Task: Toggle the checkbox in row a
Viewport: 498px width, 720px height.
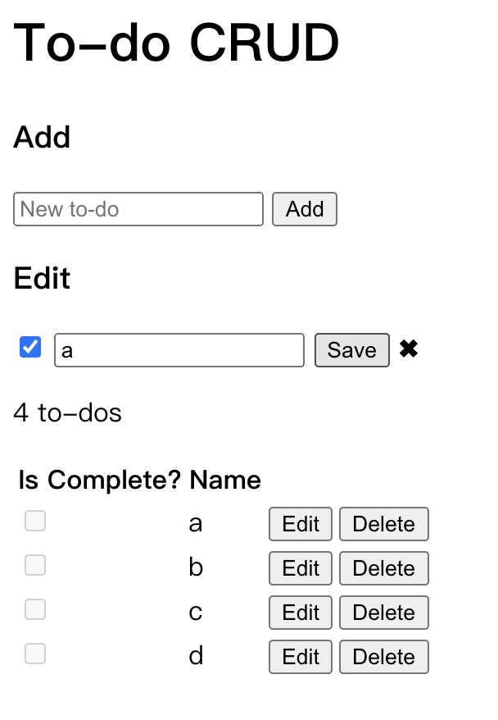Action: [35, 521]
